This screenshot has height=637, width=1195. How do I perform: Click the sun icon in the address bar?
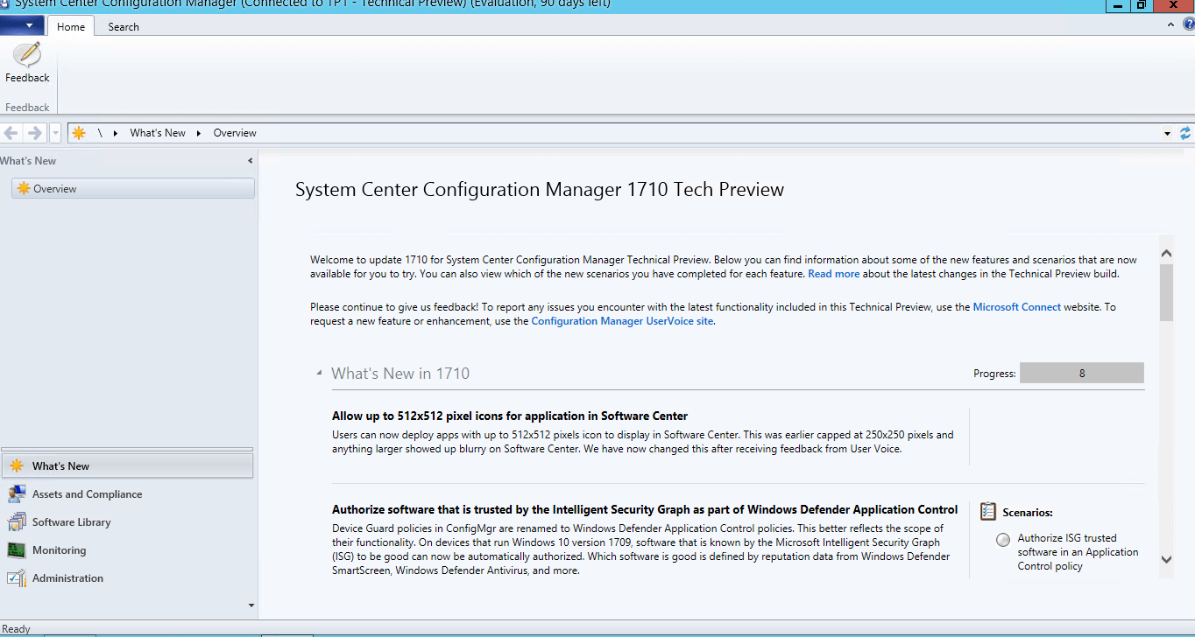pos(79,133)
